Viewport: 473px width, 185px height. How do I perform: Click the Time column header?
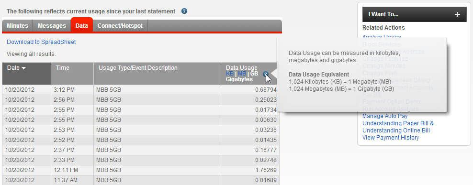[x=72, y=74]
